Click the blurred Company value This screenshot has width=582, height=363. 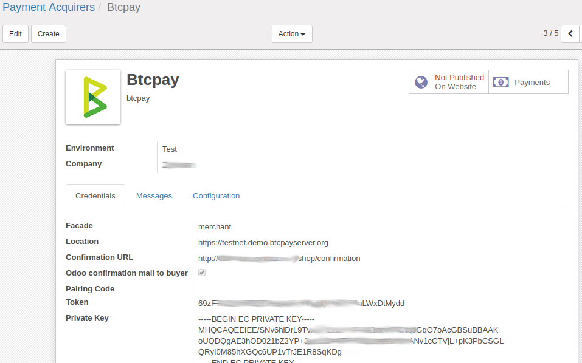click(x=179, y=165)
